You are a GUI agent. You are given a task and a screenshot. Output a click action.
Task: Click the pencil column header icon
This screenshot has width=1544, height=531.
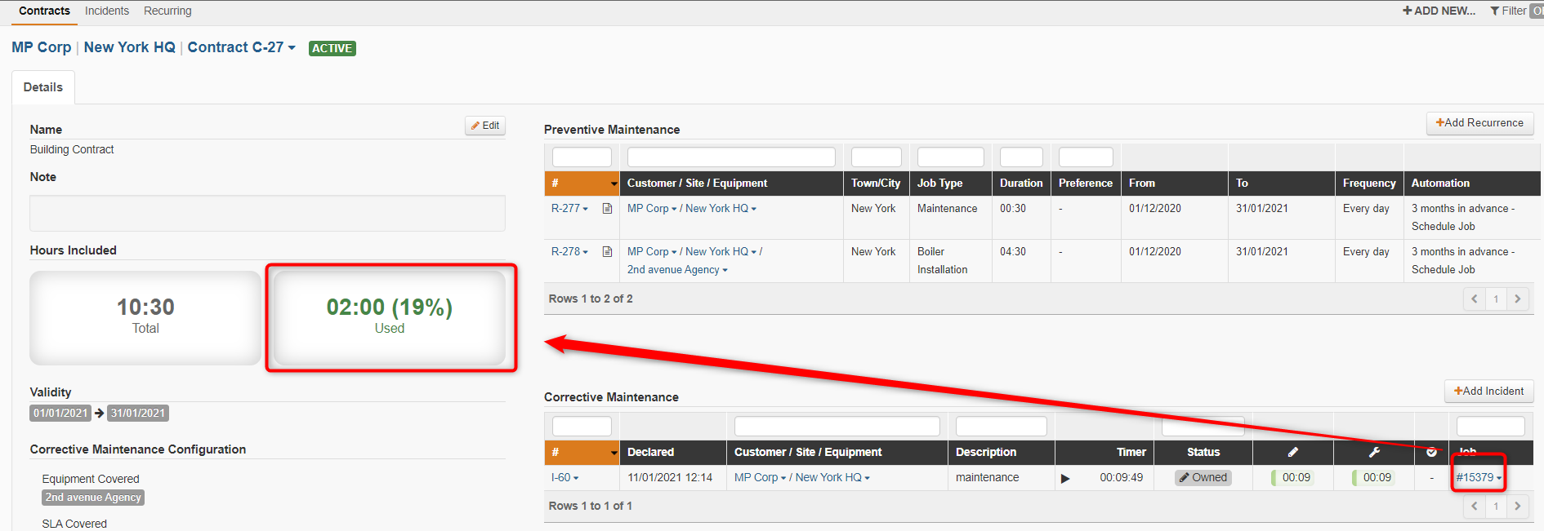click(x=1293, y=452)
